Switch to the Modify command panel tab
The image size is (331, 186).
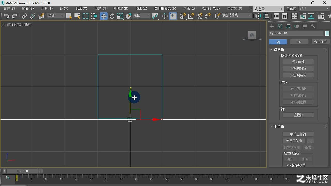coord(280,26)
